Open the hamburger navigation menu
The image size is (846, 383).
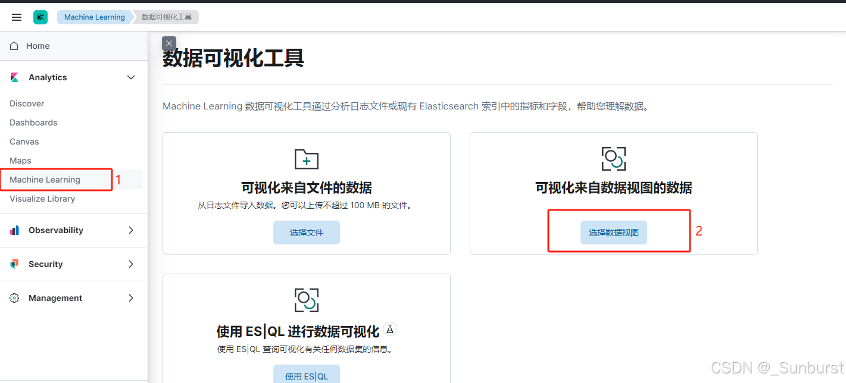point(17,17)
